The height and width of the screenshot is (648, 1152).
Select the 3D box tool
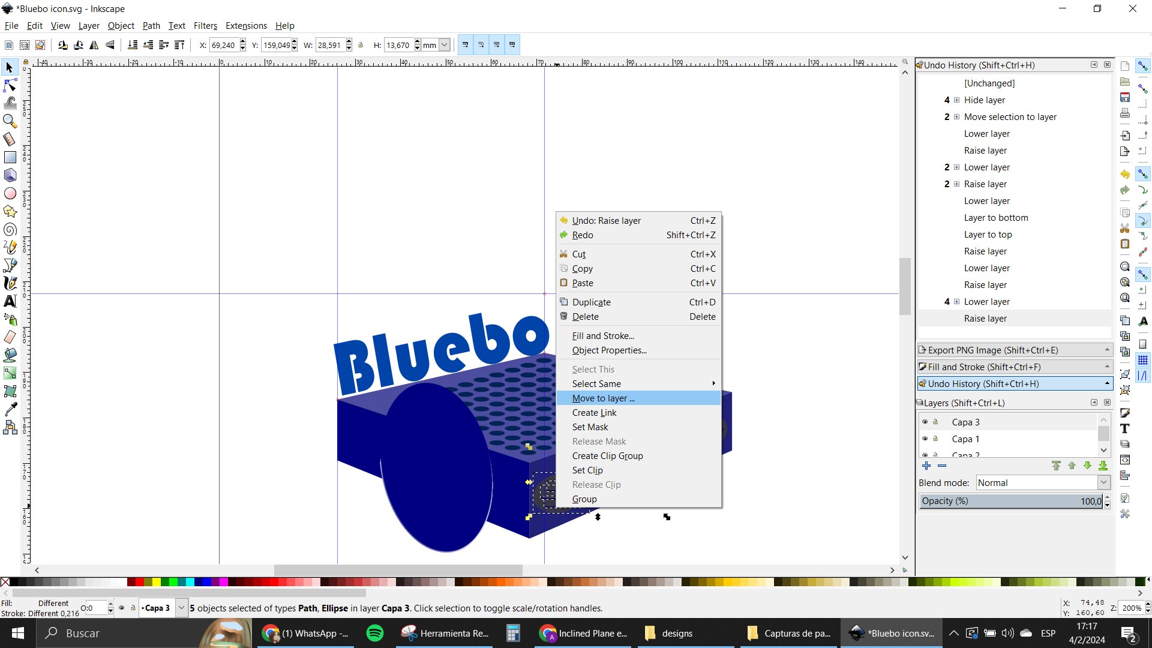pos(10,175)
